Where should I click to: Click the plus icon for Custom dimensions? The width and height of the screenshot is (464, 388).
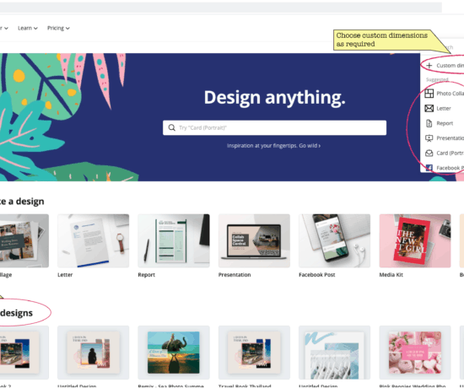tap(429, 66)
